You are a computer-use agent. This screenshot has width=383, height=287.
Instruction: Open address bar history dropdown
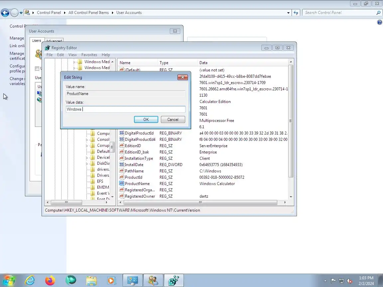coord(288,13)
